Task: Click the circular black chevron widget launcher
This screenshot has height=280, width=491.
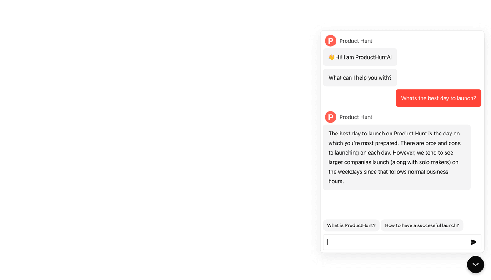Action: (476, 264)
